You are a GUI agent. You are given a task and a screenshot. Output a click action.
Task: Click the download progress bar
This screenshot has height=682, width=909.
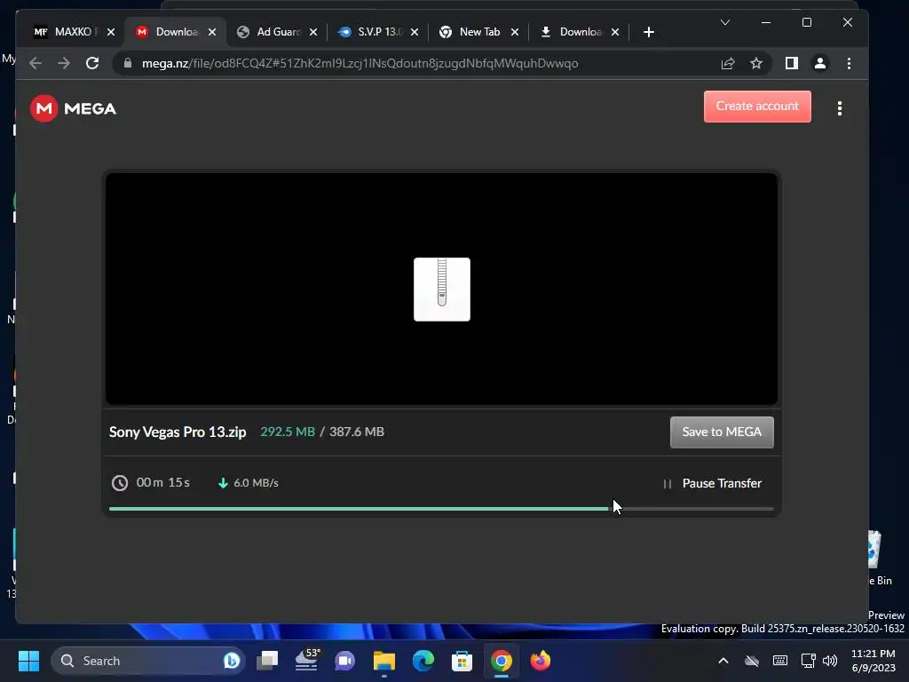441,509
